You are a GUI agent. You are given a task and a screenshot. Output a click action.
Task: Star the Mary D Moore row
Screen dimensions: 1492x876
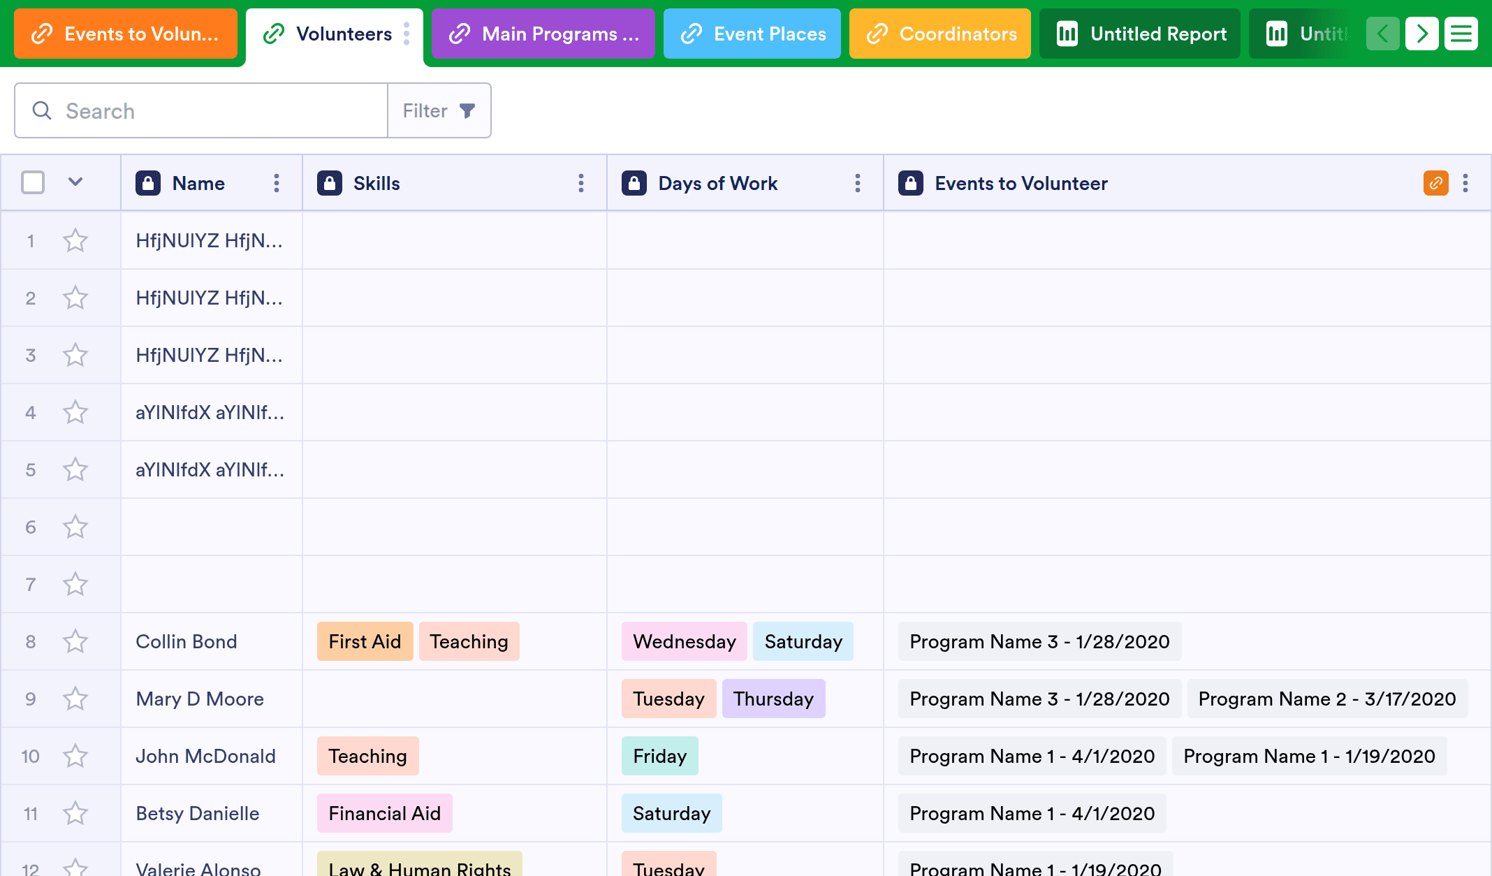(75, 699)
